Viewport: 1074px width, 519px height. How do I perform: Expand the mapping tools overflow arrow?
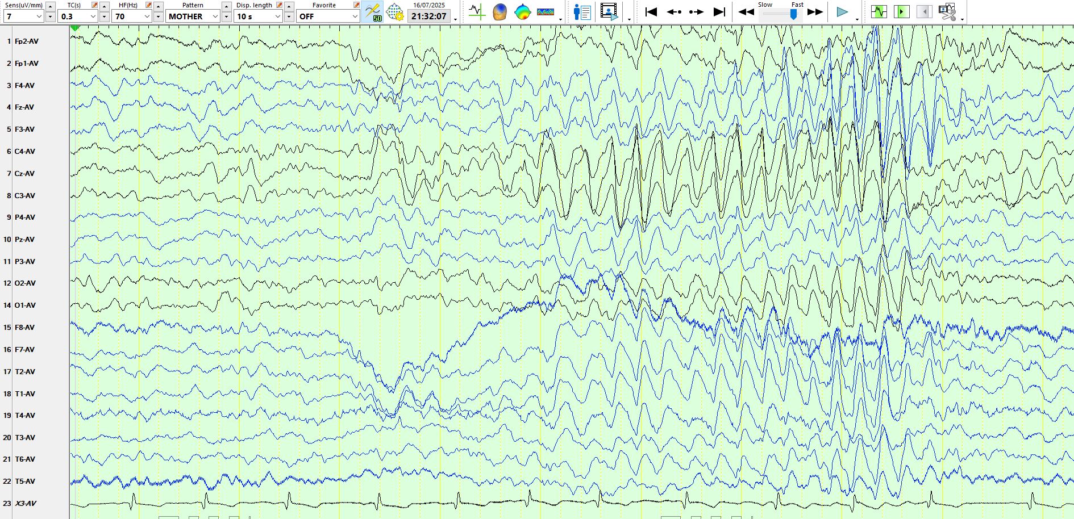(x=561, y=19)
